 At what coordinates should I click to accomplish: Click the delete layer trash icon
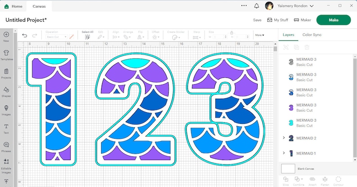tap(307, 47)
